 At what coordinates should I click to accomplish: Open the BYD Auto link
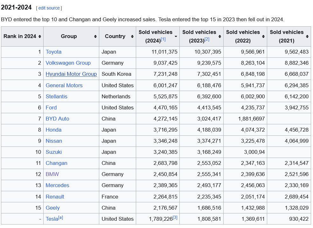coord(57,119)
